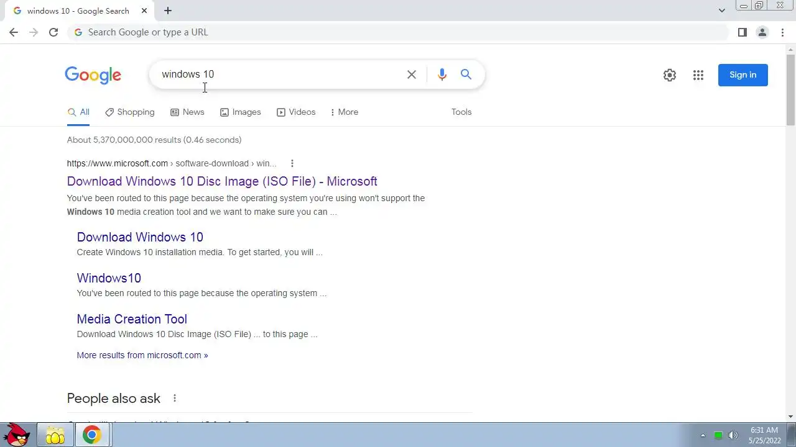Image resolution: width=796 pixels, height=447 pixels.
Task: Close the windows 10 Google Search tab
Action: (145, 11)
